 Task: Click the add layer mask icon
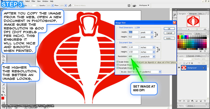pos(188,101)
